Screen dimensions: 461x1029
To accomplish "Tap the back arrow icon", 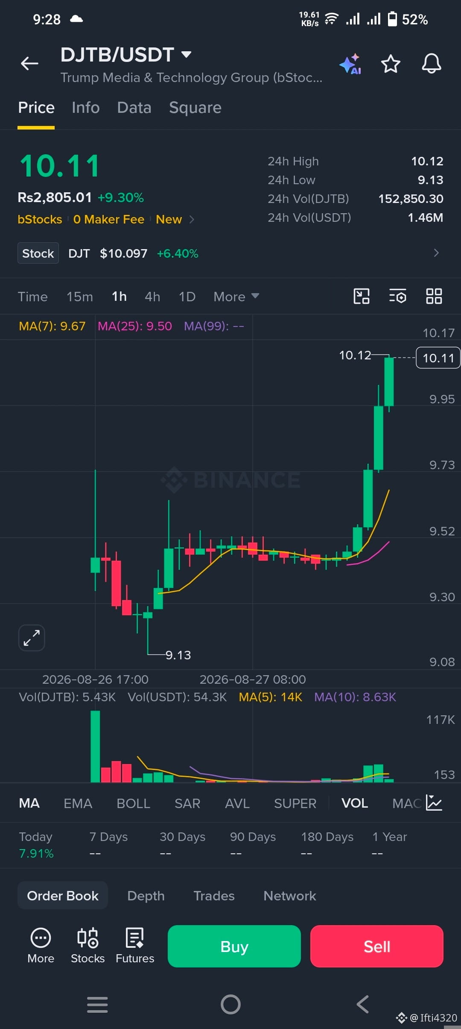I will coord(29,64).
